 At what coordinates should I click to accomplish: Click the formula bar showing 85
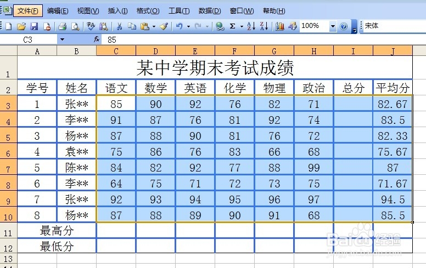tap(264, 40)
